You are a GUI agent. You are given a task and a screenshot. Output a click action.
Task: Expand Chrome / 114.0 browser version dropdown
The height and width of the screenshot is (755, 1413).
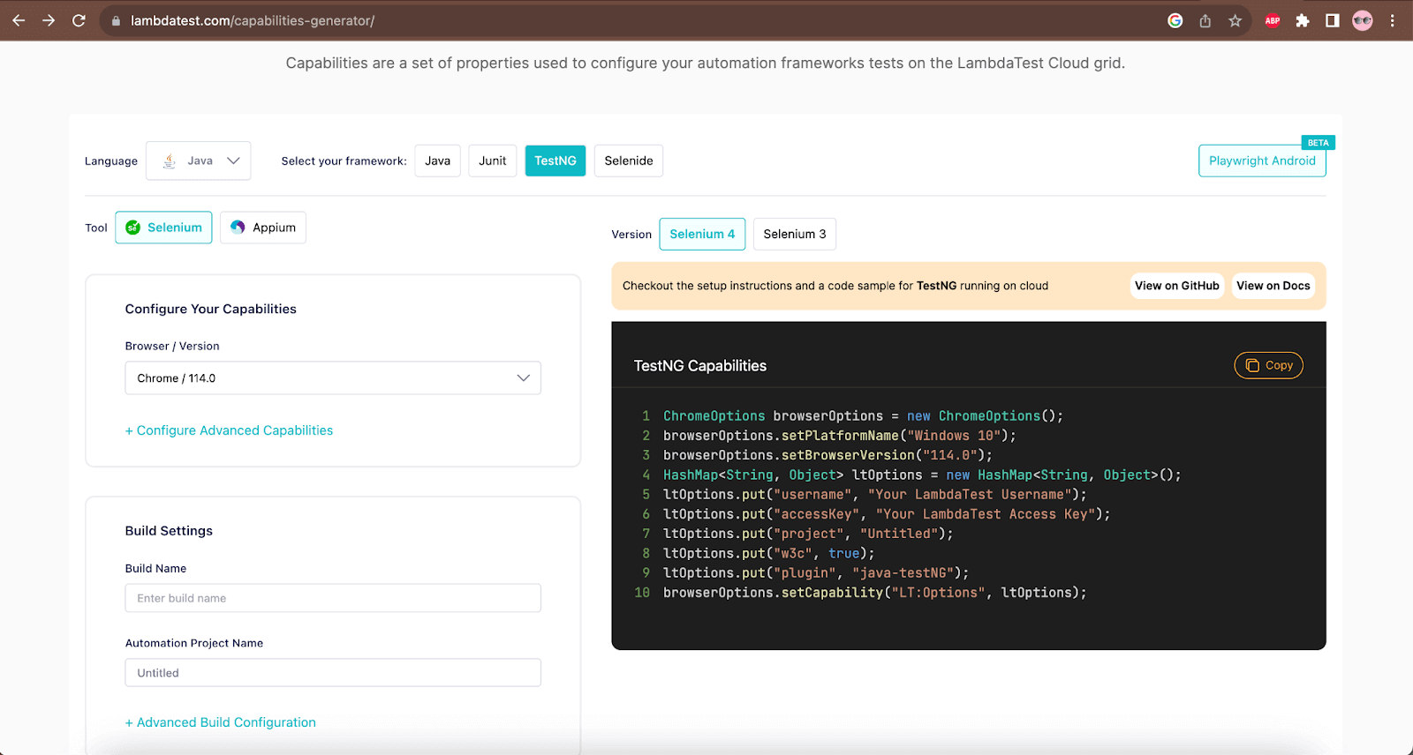click(333, 378)
